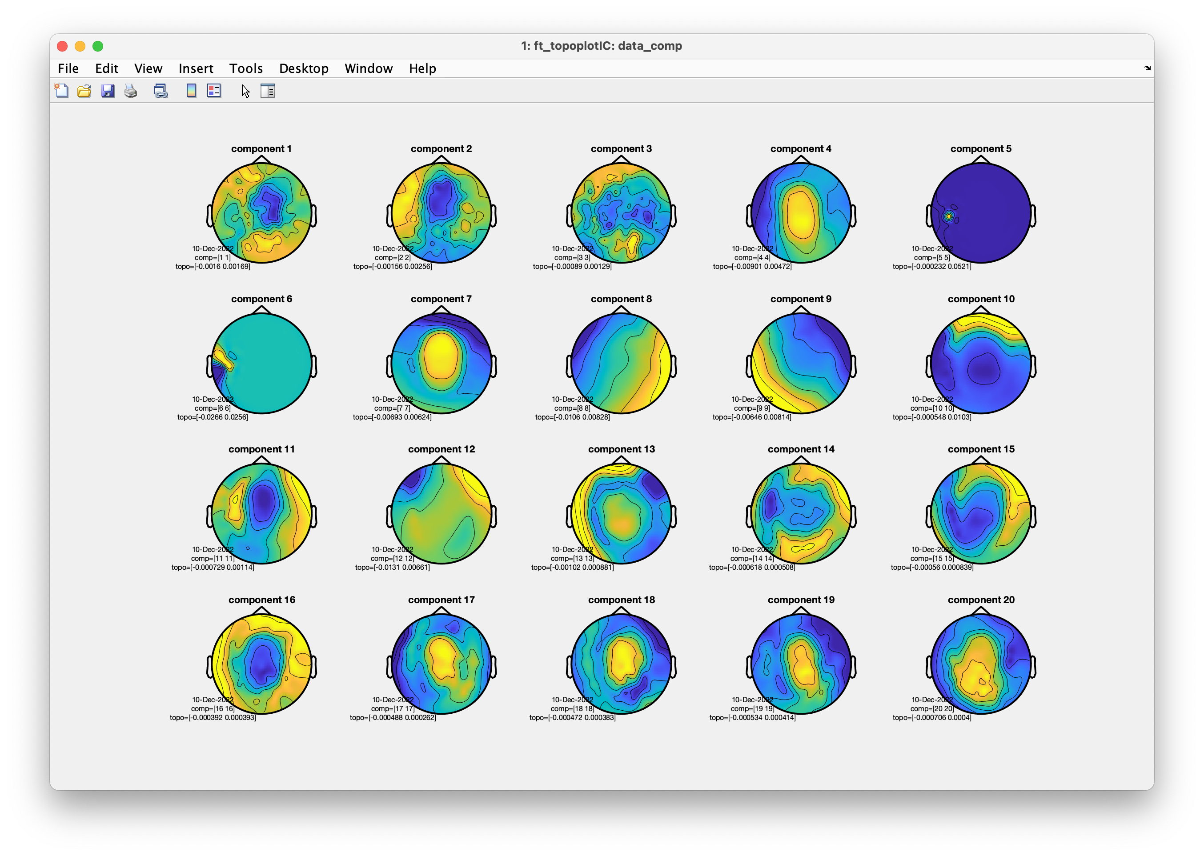Expand the Desktop menu
Screen dimensions: 1204x856
coord(304,68)
